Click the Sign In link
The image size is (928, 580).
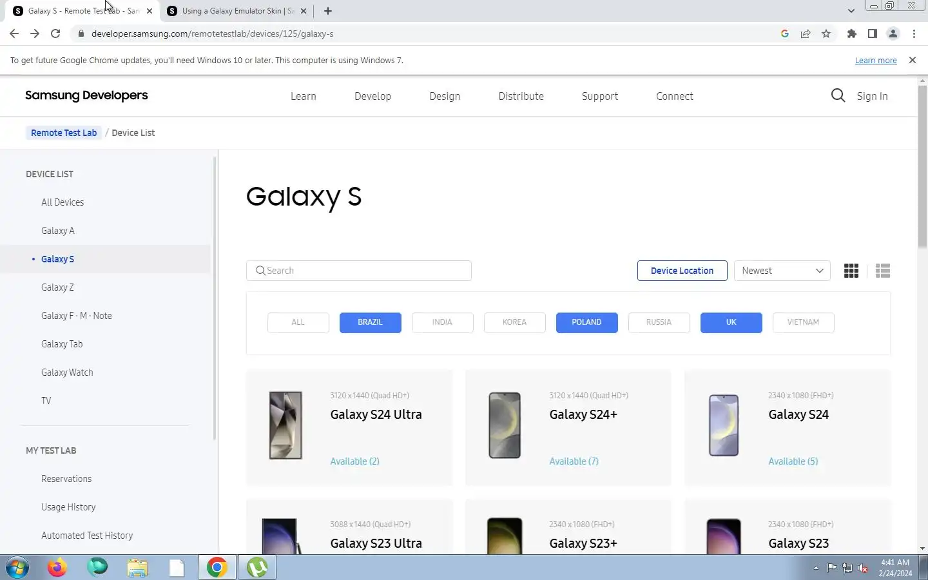[872, 96]
